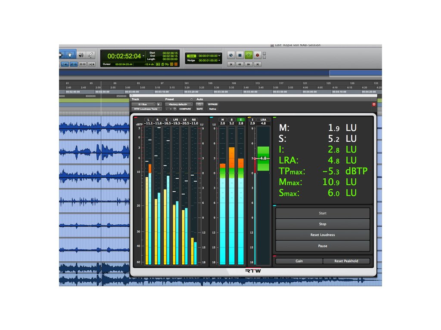Open the insert position 'b' selector
The height and width of the screenshot is (330, 441).
click(158, 104)
